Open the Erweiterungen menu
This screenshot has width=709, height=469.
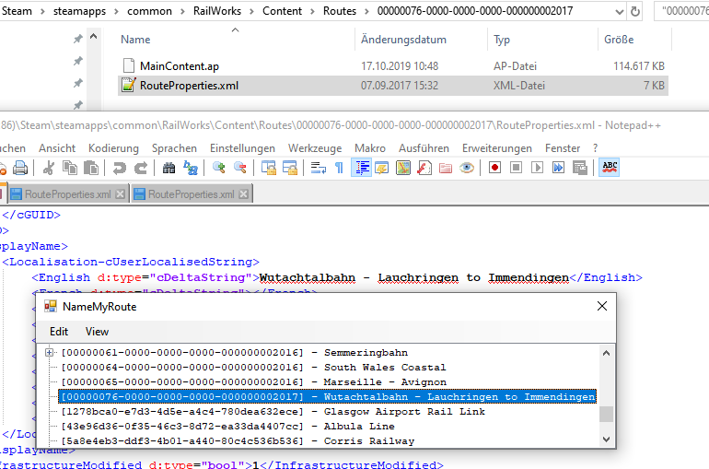[497, 148]
